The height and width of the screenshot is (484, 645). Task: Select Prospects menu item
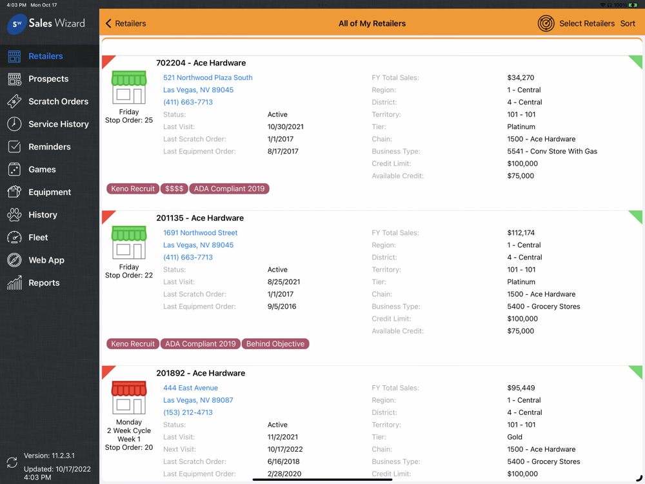point(50,79)
